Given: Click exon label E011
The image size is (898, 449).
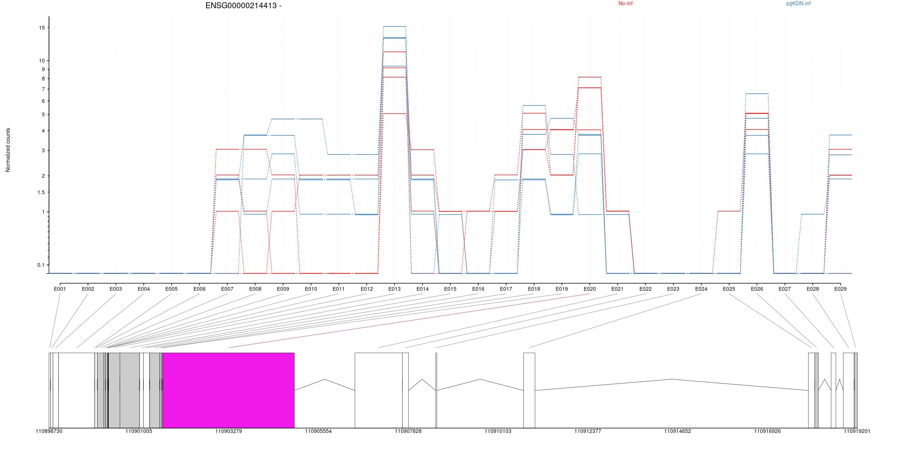Looking at the screenshot, I should click(339, 289).
